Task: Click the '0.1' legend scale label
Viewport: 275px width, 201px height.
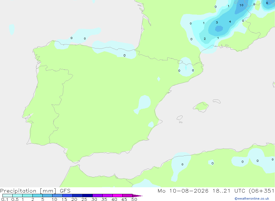Action: 5,199
